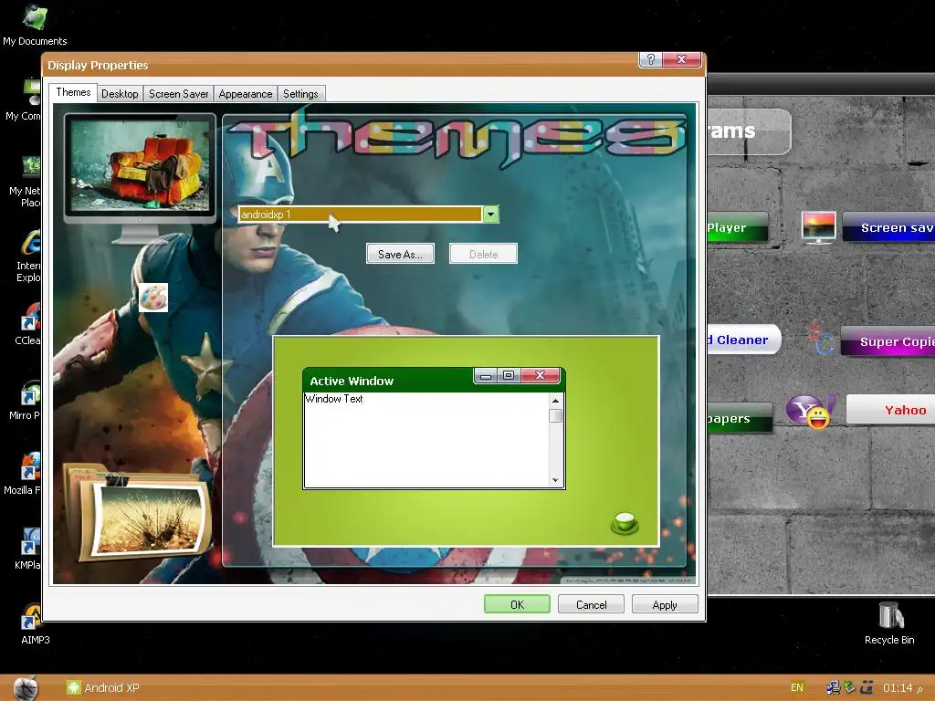Switch to the Screen Saver tab
Image resolution: width=935 pixels, height=701 pixels.
click(178, 94)
